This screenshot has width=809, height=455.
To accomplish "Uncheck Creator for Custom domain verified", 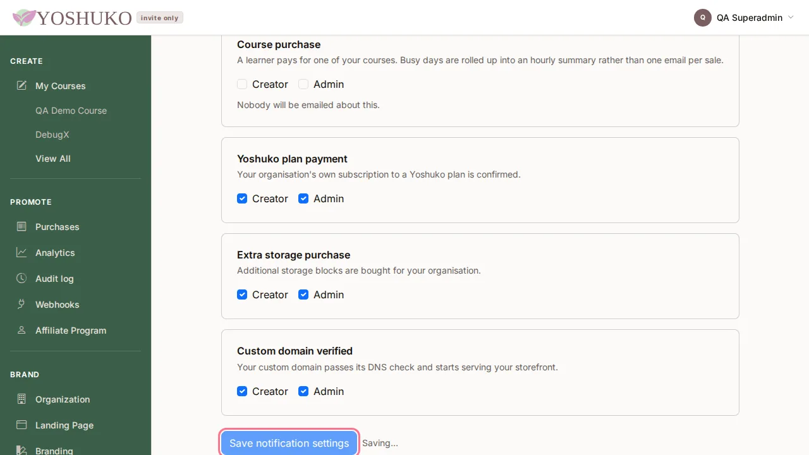I will tap(242, 391).
